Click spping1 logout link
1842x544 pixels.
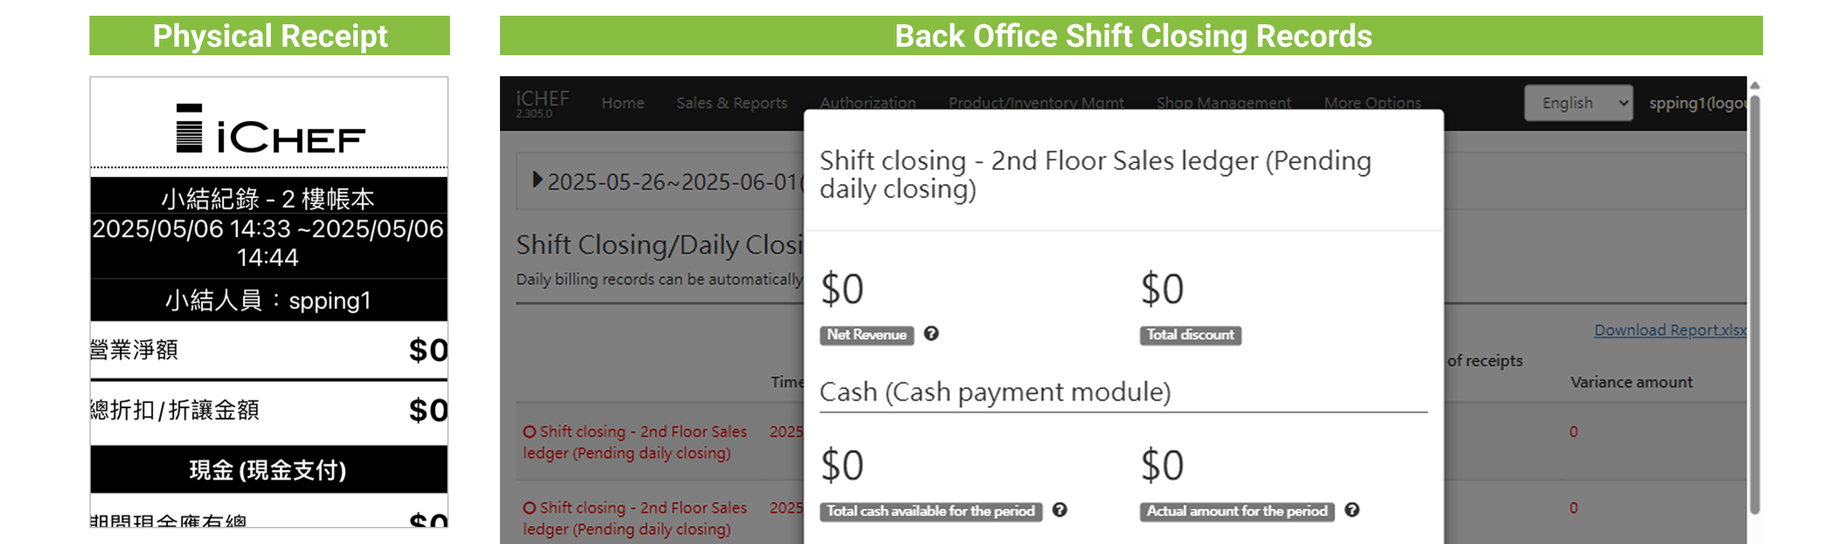pyautogui.click(x=1696, y=102)
